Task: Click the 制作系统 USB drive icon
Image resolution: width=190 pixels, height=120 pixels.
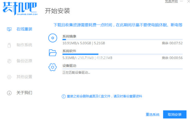Action: (9, 45)
